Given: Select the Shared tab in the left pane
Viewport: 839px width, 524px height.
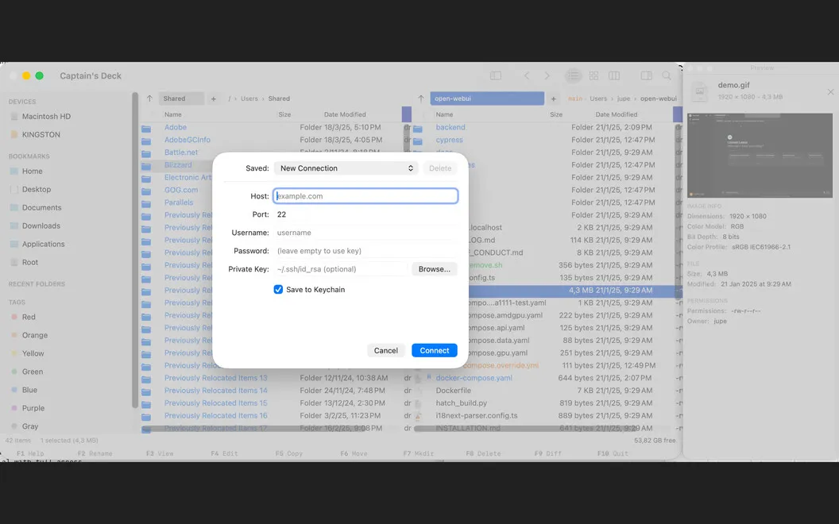Looking at the screenshot, I should 181,98.
